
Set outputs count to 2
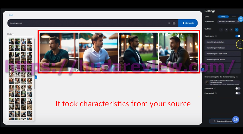[x=226, y=30]
